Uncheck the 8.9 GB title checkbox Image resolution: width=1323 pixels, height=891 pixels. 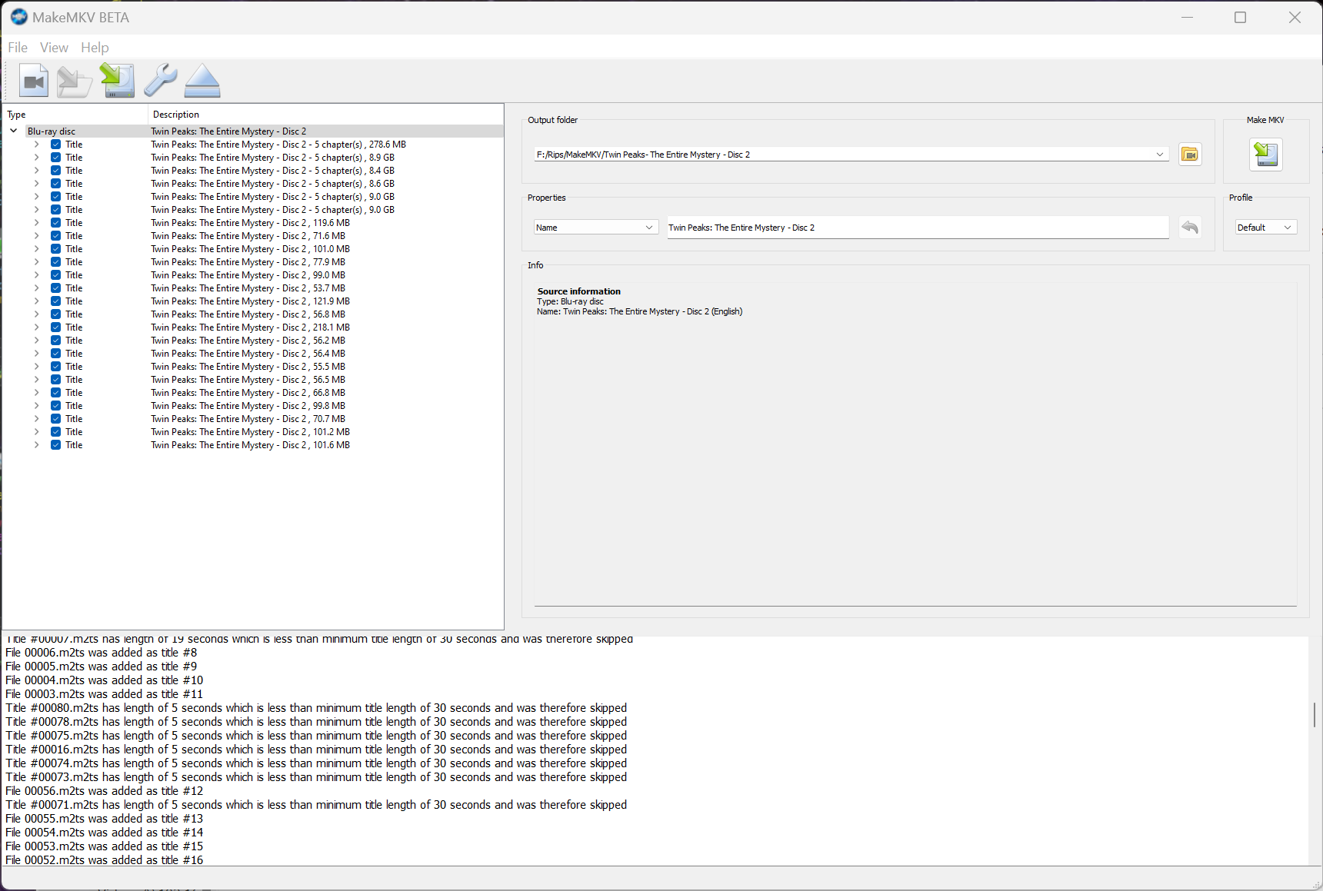click(x=56, y=158)
